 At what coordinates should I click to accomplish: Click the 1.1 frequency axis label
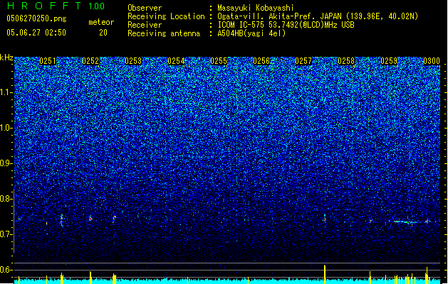coord(6,92)
